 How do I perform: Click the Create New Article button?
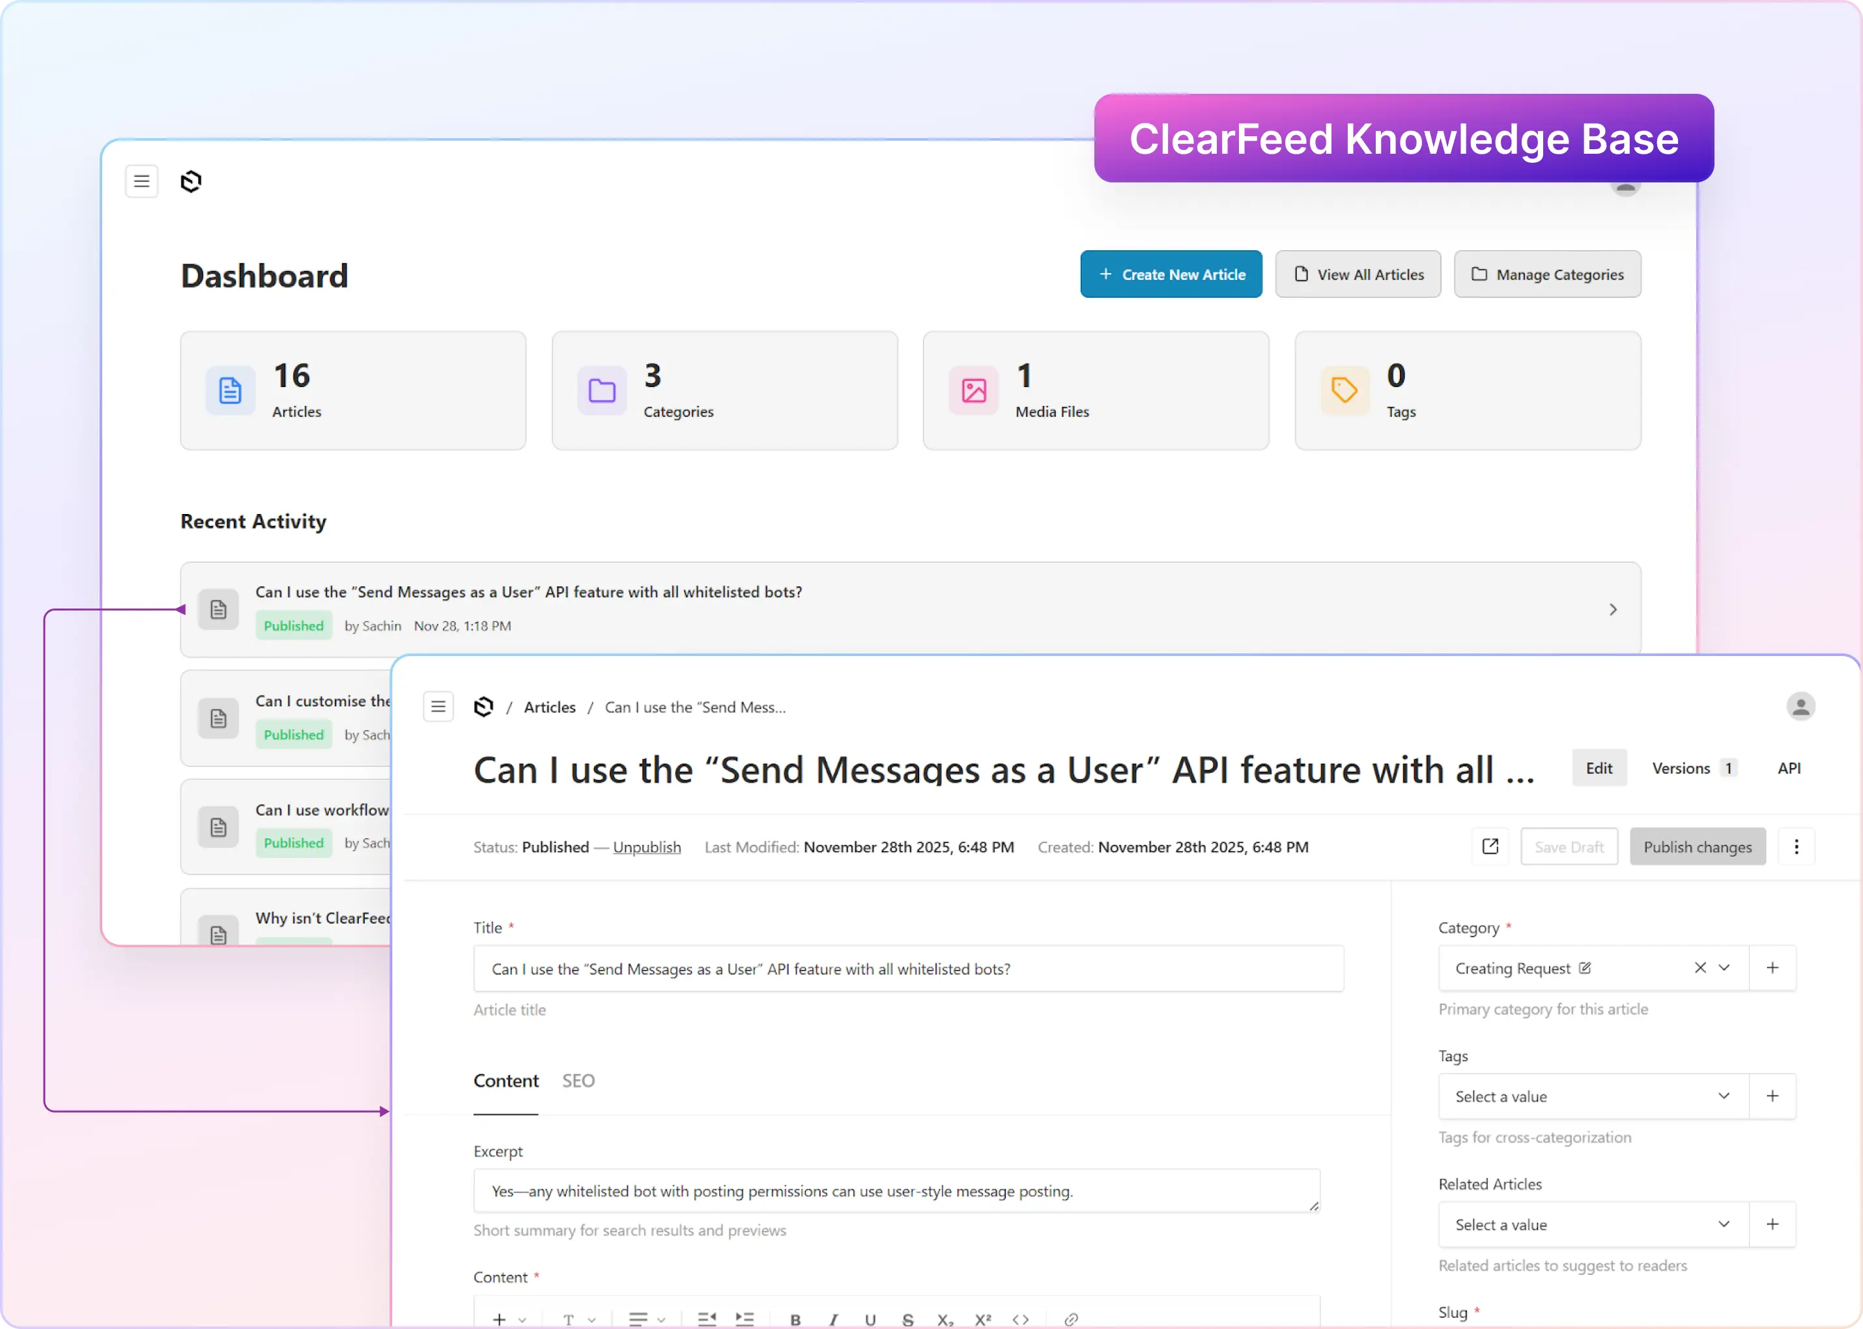click(x=1171, y=274)
